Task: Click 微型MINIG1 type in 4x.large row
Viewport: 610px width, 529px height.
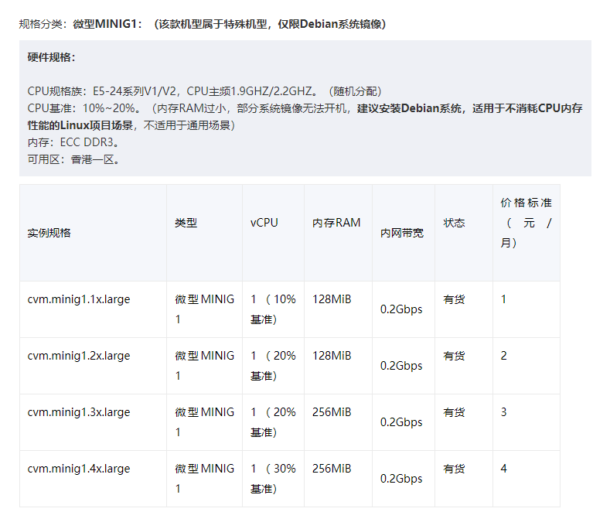Action: 205,479
